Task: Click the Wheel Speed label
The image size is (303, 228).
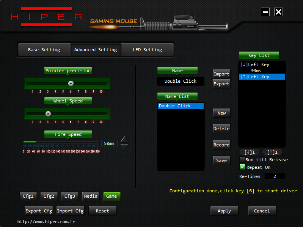Action: [x=68, y=101]
